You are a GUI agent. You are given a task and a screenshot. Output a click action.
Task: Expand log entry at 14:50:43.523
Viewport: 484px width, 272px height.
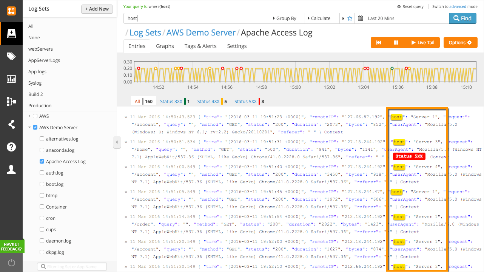126,117
